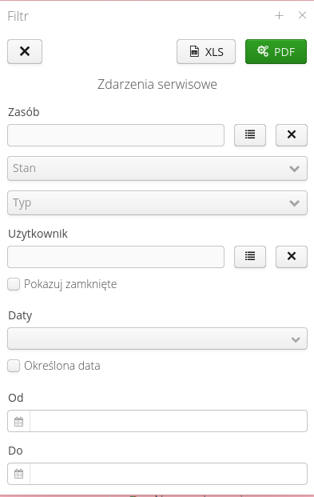Click into the Od date input
The height and width of the screenshot is (497, 314).
pyautogui.click(x=169, y=421)
